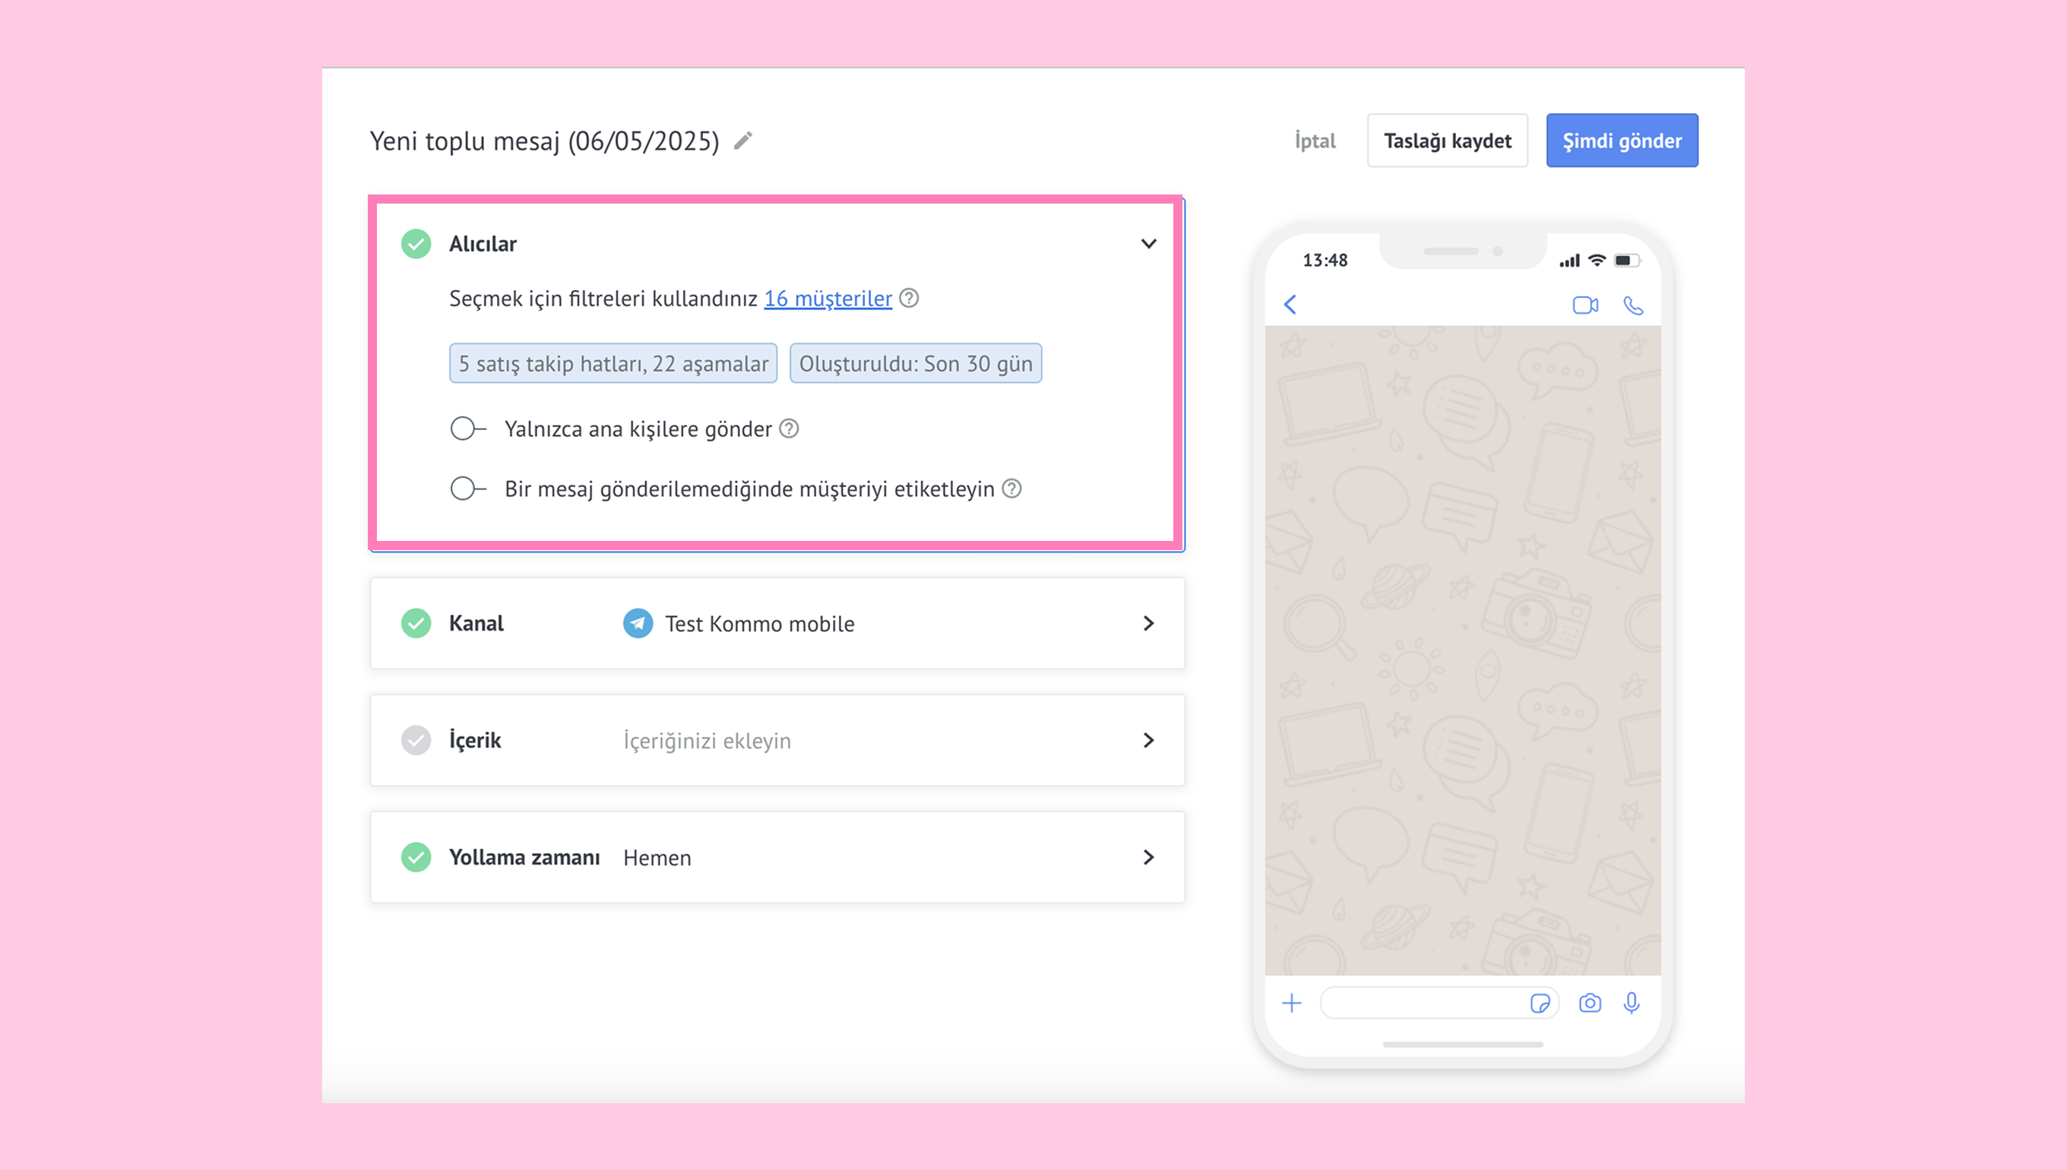Click the pencil icon to rename broadcast
Image resolution: width=2067 pixels, height=1170 pixels.
(x=743, y=141)
